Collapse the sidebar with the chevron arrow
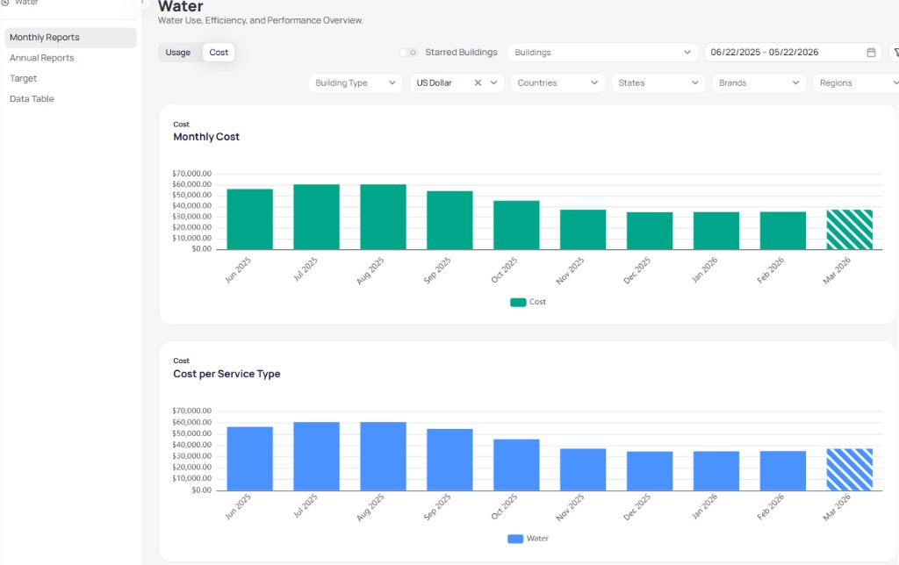This screenshot has width=899, height=565. pyautogui.click(x=142, y=3)
